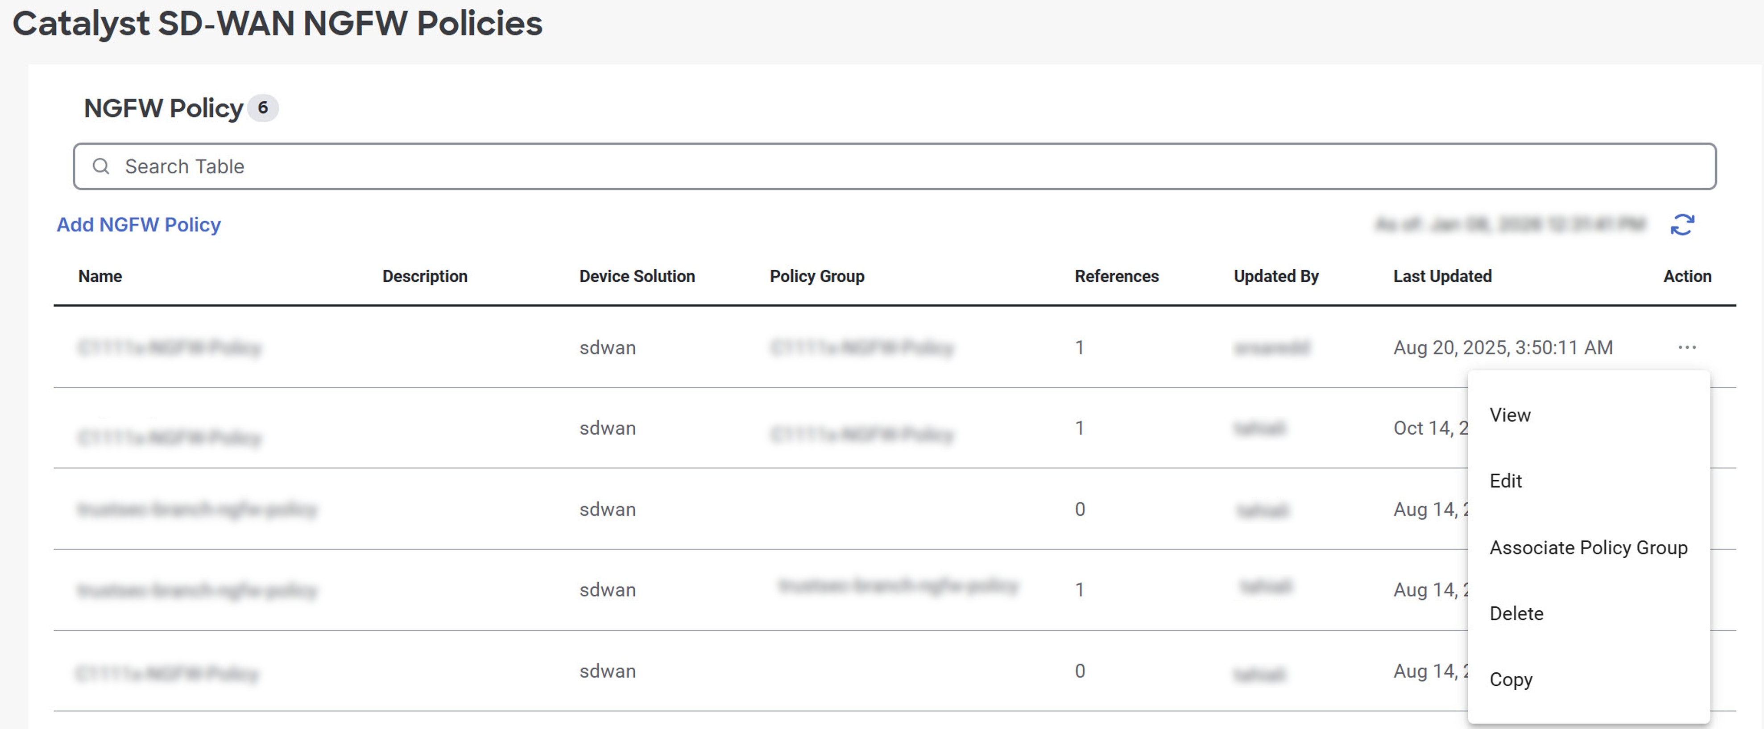Select View from the context menu
The width and height of the screenshot is (1764, 729).
pyautogui.click(x=1510, y=414)
